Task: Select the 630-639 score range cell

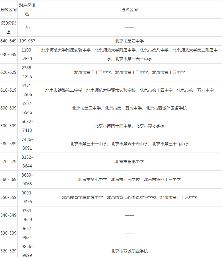Action: pos(8,54)
